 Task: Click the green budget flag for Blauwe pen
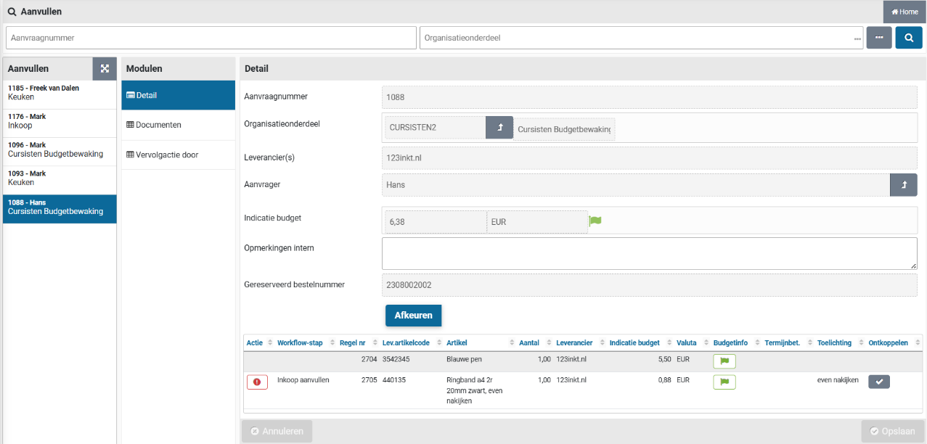724,361
